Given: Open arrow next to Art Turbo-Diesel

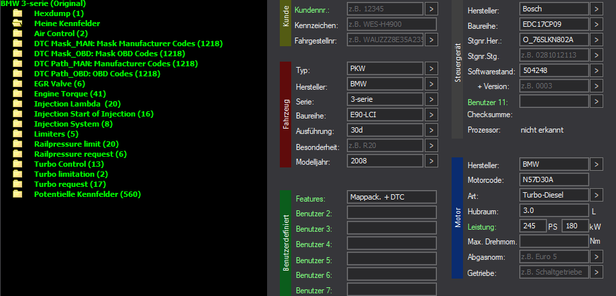Looking at the screenshot, I should pyautogui.click(x=596, y=195).
